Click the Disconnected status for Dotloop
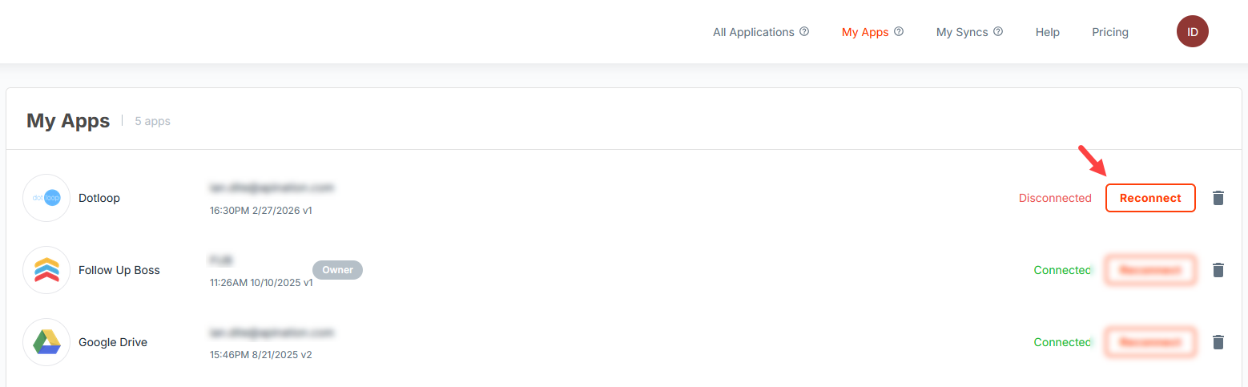 (1055, 198)
